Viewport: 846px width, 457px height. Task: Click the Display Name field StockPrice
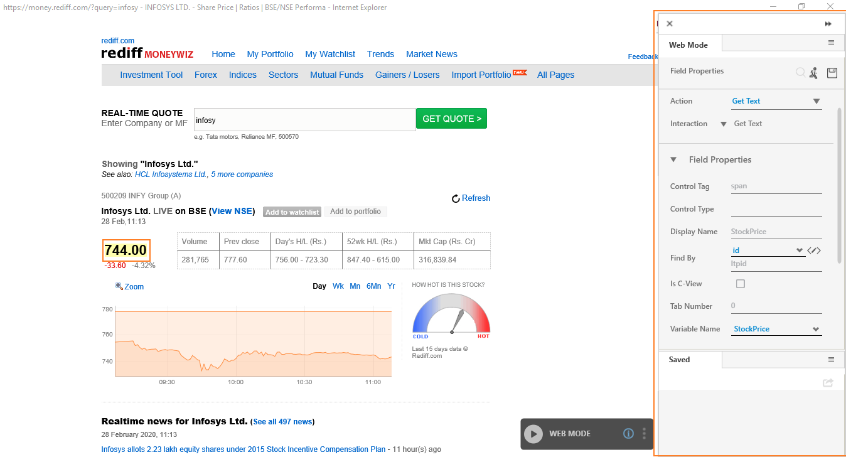[x=776, y=232]
